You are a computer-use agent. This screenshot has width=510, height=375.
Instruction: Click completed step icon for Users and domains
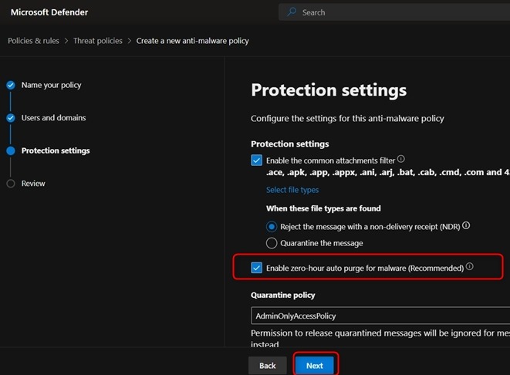11,118
